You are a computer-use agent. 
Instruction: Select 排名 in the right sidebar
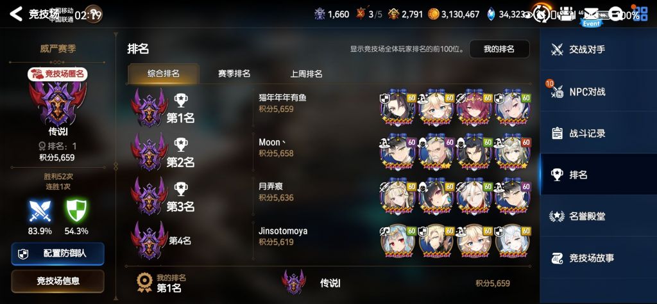pyautogui.click(x=599, y=175)
